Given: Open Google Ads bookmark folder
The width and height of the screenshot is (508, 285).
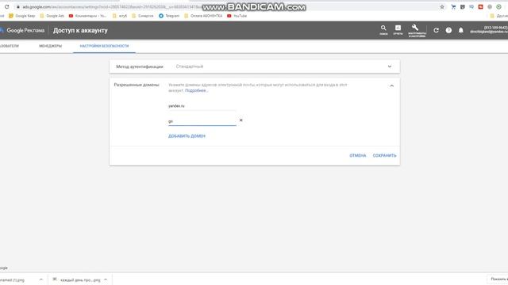Looking at the screenshot, I should click(52, 16).
